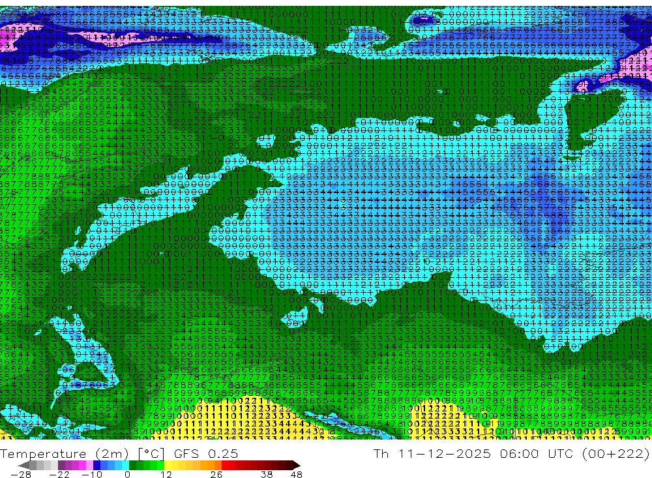Click the "(00+222)" forecast hour text
This screenshot has width=652, height=478.
coord(617,453)
